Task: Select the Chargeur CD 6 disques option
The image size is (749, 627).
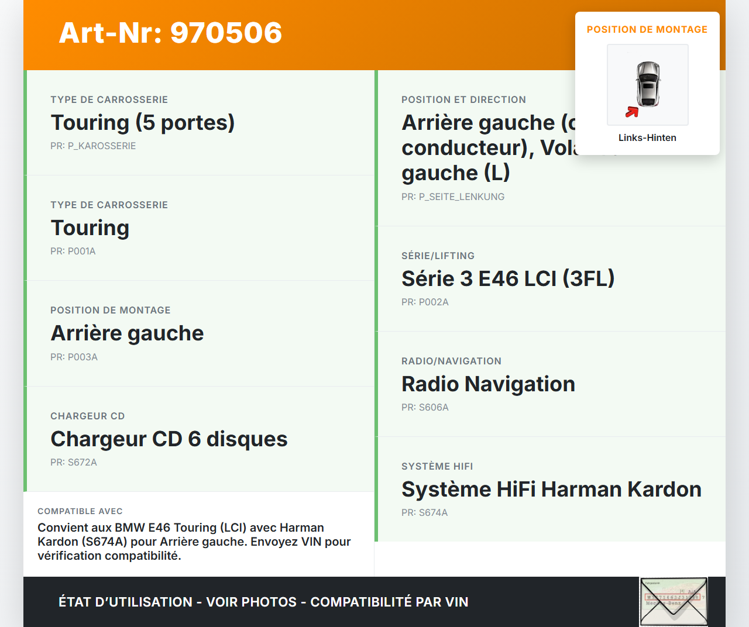Action: [169, 439]
